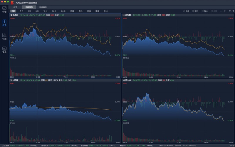Click the 窗口 window layout toolbar icon
This screenshot has width=235, height=147.
[195, 11]
